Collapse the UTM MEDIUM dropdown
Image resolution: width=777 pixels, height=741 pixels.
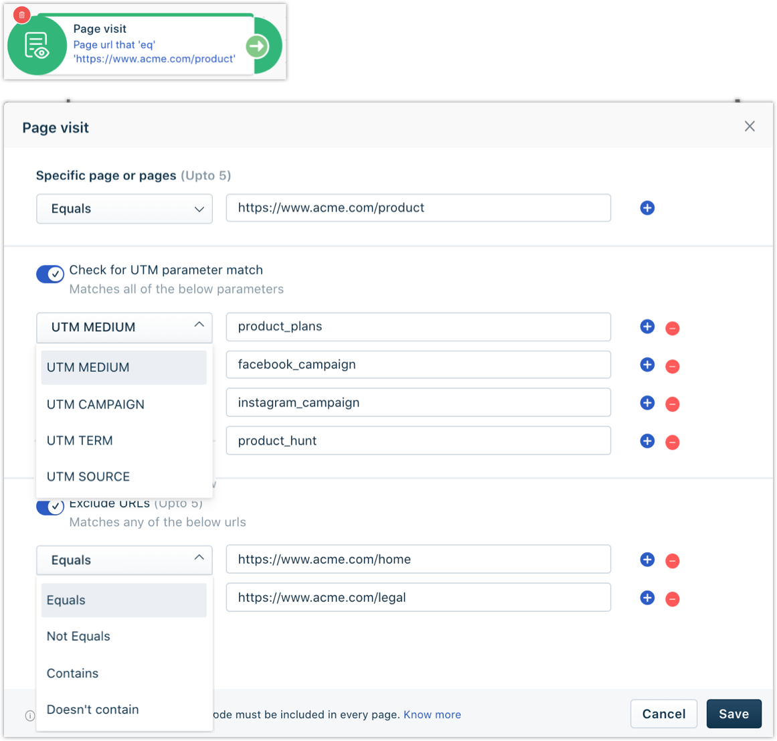124,327
